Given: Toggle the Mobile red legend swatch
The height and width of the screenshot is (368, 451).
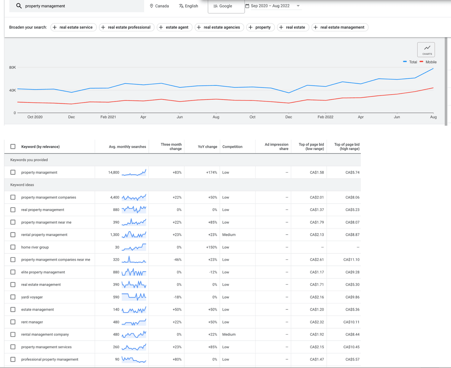Looking at the screenshot, I should pos(422,62).
